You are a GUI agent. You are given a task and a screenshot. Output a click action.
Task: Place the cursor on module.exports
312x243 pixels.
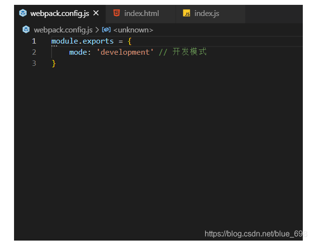pos(82,41)
